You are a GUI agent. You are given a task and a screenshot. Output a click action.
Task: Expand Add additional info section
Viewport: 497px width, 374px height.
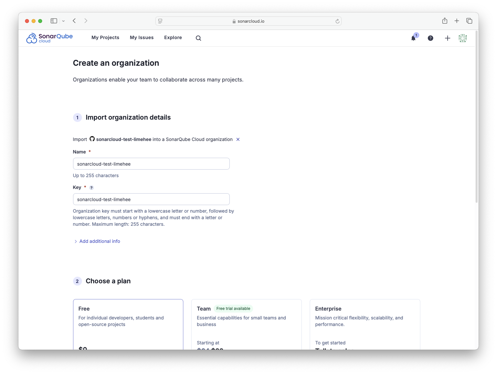pos(97,241)
